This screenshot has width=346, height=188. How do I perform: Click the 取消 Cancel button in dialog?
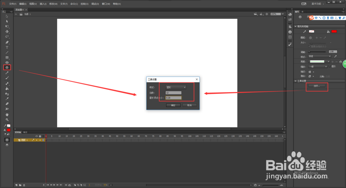pyautogui.click(x=189, y=105)
